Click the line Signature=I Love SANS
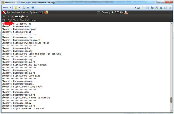 coord(21,76)
